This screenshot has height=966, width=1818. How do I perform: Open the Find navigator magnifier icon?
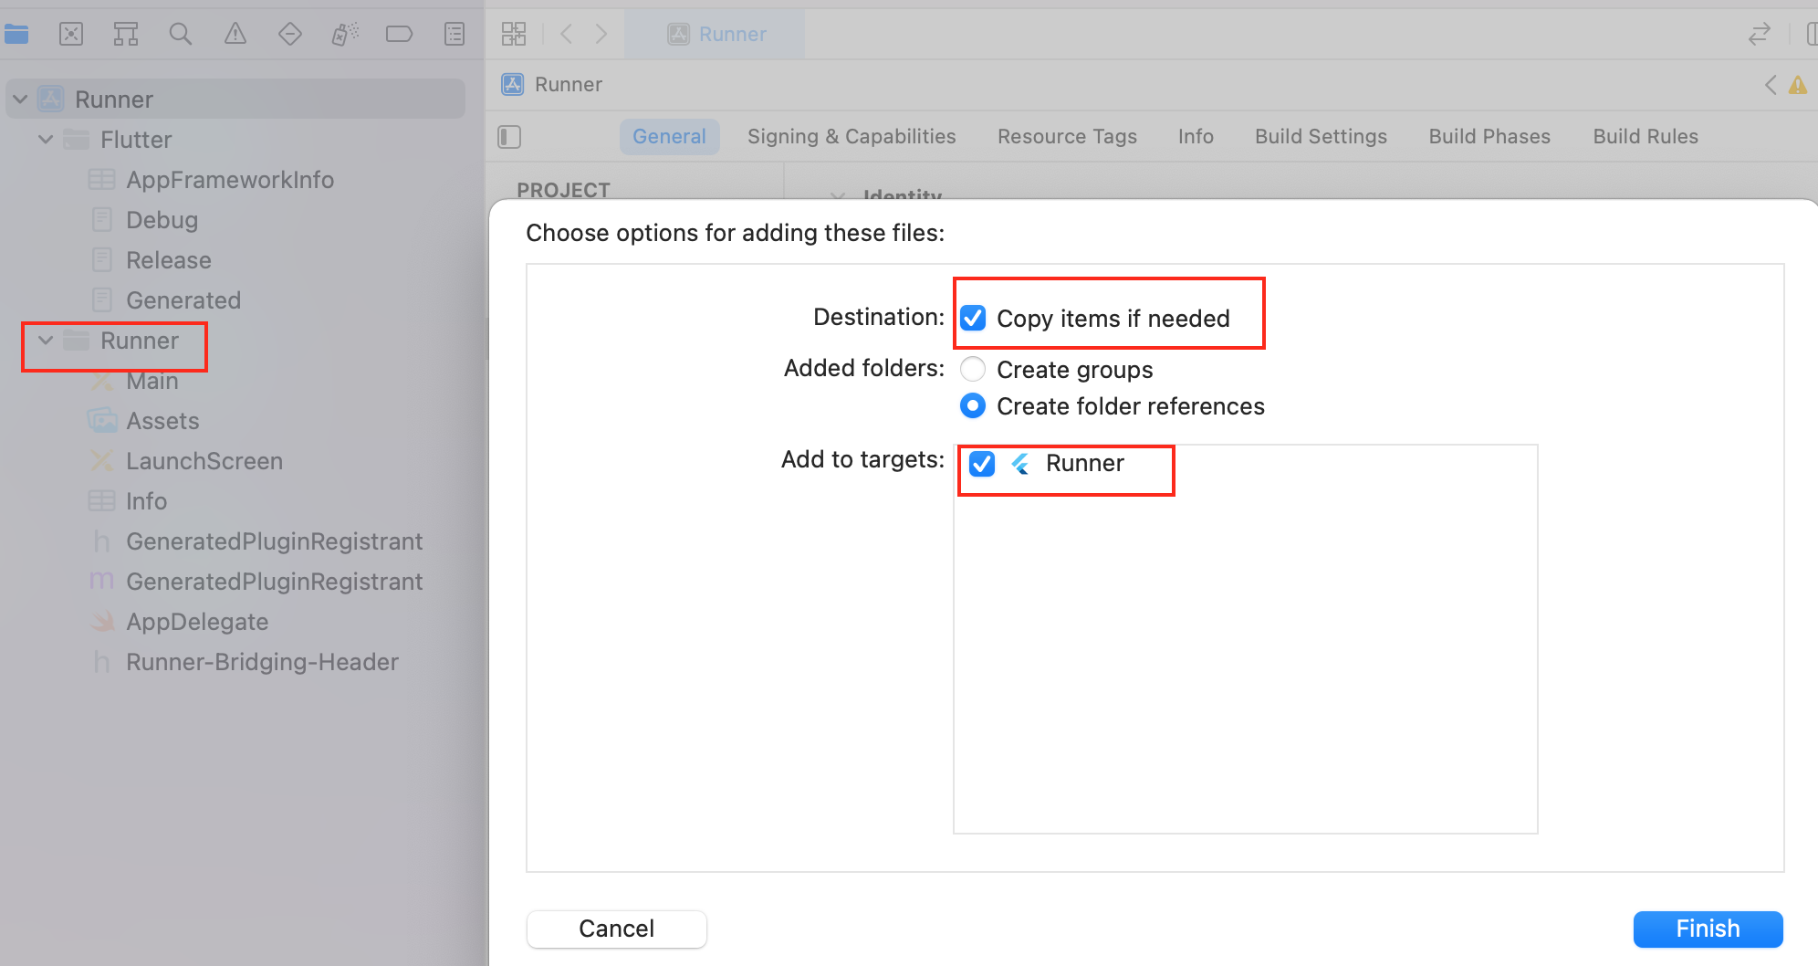pos(181,35)
